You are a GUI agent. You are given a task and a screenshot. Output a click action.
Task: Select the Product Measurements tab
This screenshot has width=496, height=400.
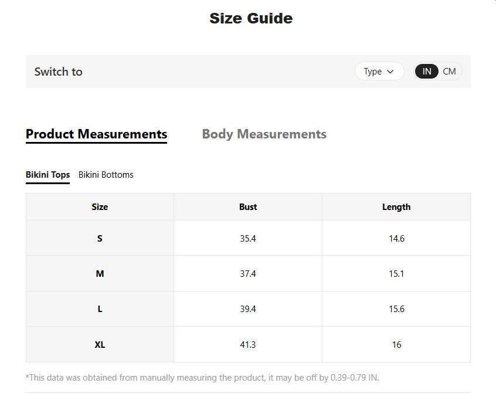(x=96, y=134)
